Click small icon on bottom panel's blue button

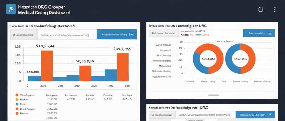pos(270,115)
